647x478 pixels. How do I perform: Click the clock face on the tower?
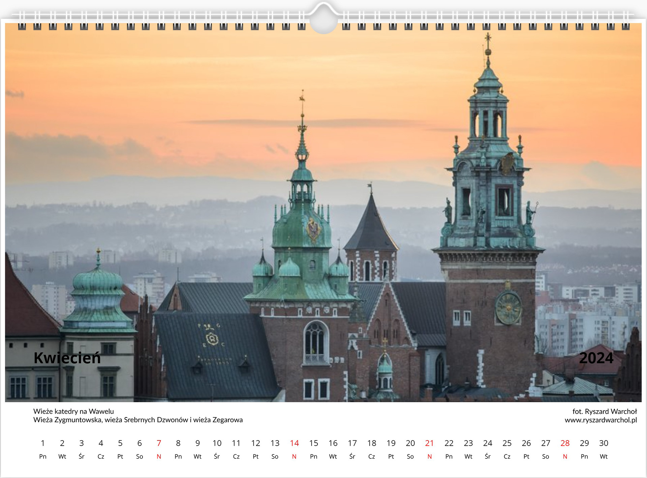click(508, 308)
